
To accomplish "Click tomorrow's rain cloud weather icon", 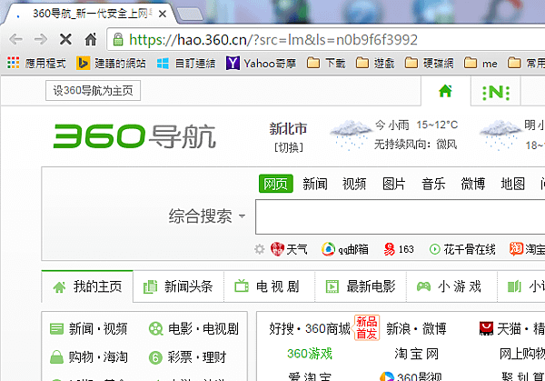I will (500, 135).
